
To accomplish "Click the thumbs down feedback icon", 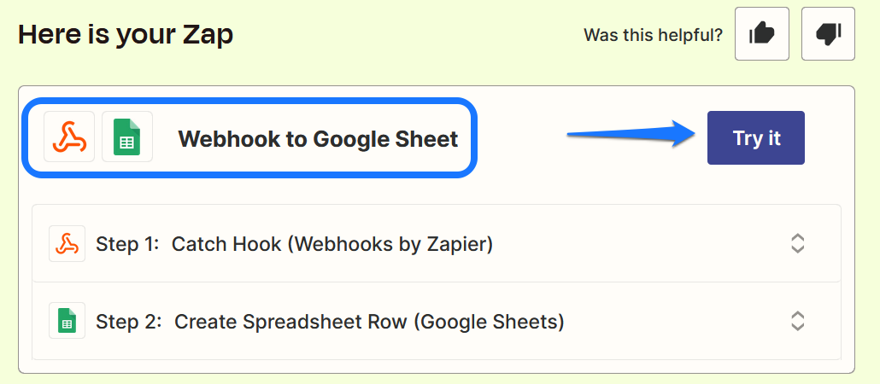I will 828,34.
